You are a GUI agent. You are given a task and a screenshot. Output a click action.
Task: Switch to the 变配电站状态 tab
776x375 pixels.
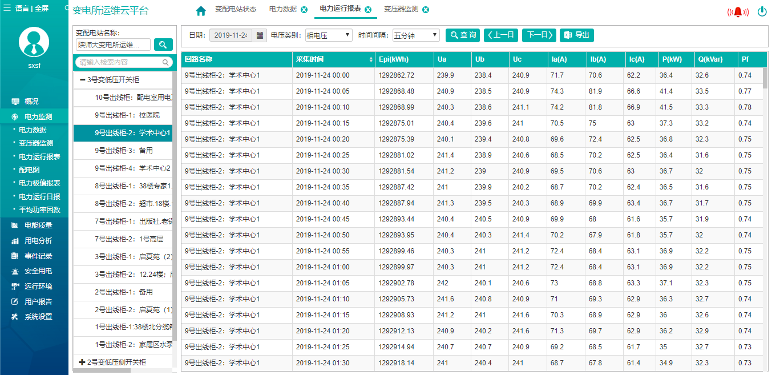click(235, 10)
